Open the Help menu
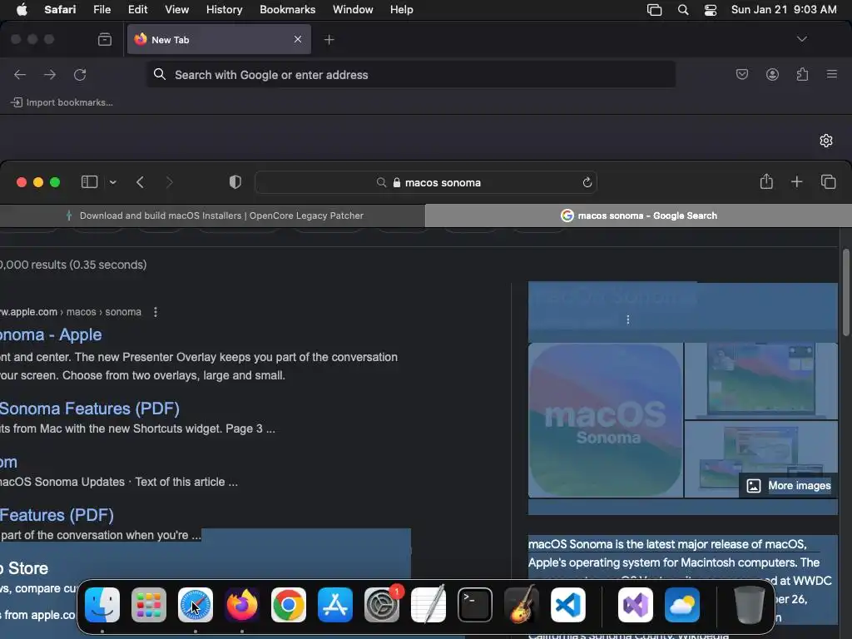The image size is (852, 639). 402,10
